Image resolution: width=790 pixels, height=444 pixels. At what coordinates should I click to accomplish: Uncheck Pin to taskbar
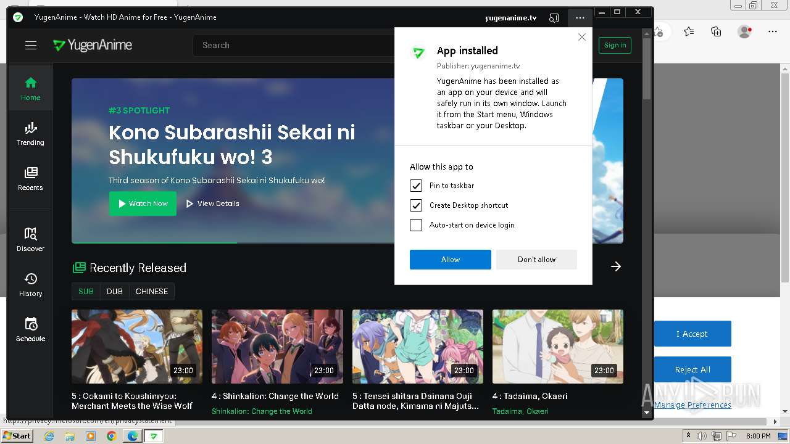click(416, 186)
